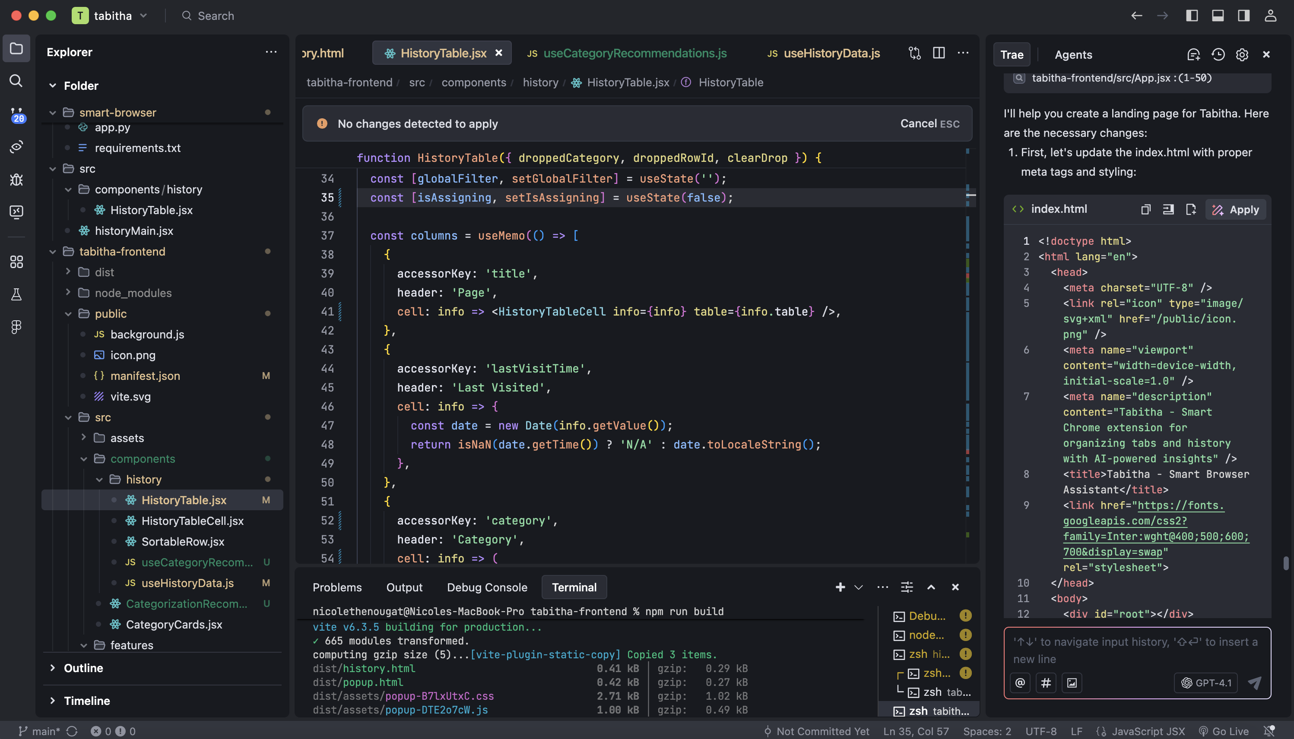1294x739 pixels.
Task: Toggle the right sidebar layout
Action: (1243, 16)
